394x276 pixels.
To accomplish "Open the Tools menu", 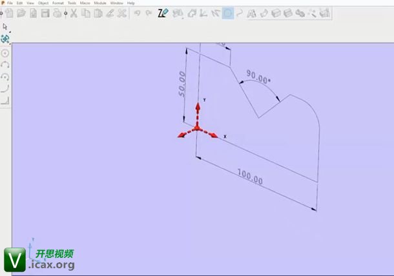I will pyautogui.click(x=72, y=3).
